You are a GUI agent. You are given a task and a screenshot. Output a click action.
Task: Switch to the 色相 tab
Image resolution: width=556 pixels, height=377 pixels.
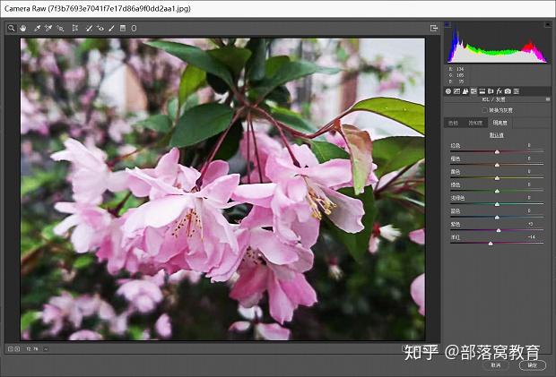[x=453, y=123]
